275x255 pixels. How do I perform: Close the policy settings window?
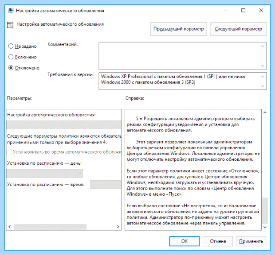tap(261, 10)
